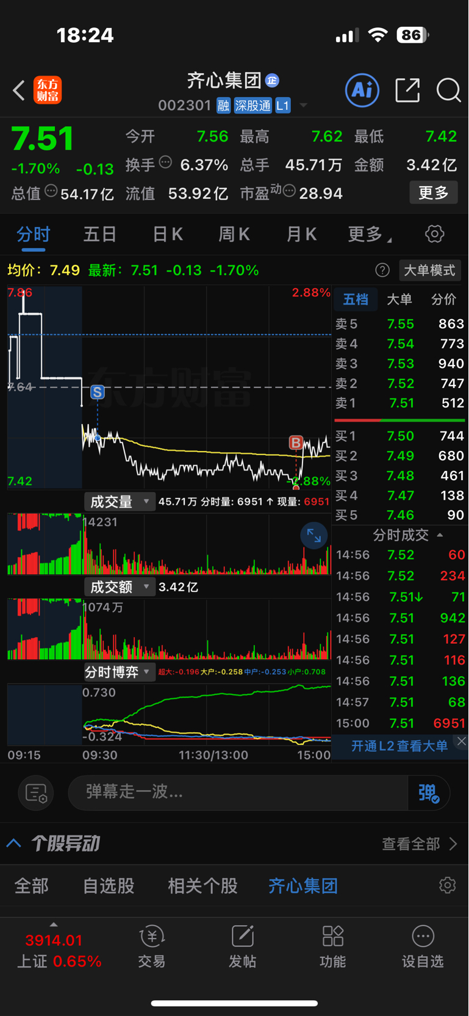The height and width of the screenshot is (1016, 469).
Task: Open the 成交额 indicator dropdown
Action: point(120,587)
